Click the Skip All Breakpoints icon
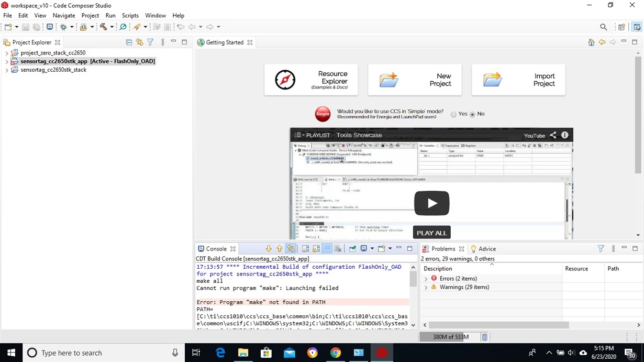The width and height of the screenshot is (644, 362). tap(123, 27)
